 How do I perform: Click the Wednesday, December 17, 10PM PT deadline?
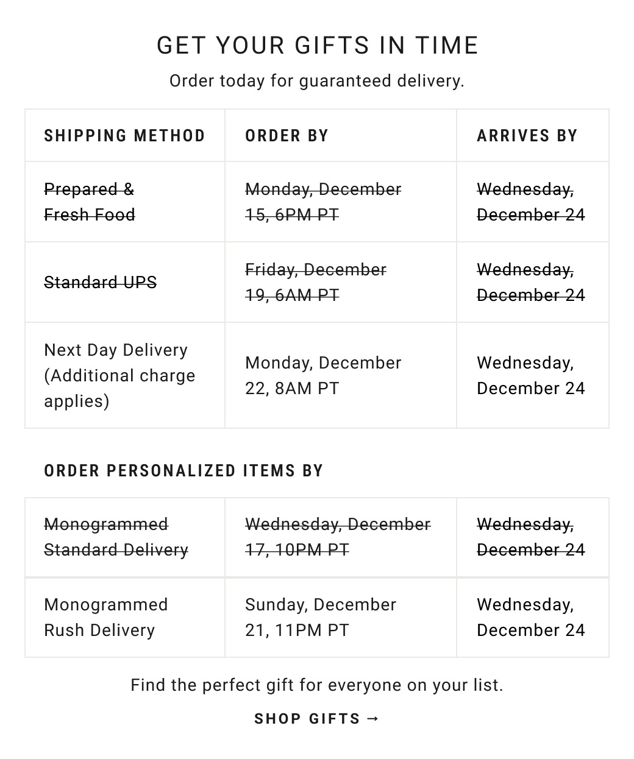pos(338,537)
